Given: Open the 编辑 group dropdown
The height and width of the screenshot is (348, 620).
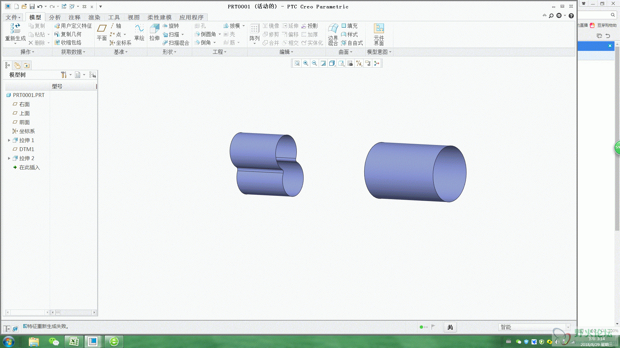Looking at the screenshot, I should (286, 52).
